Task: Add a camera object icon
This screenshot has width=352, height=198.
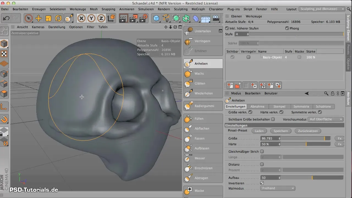Action: pos(216,18)
